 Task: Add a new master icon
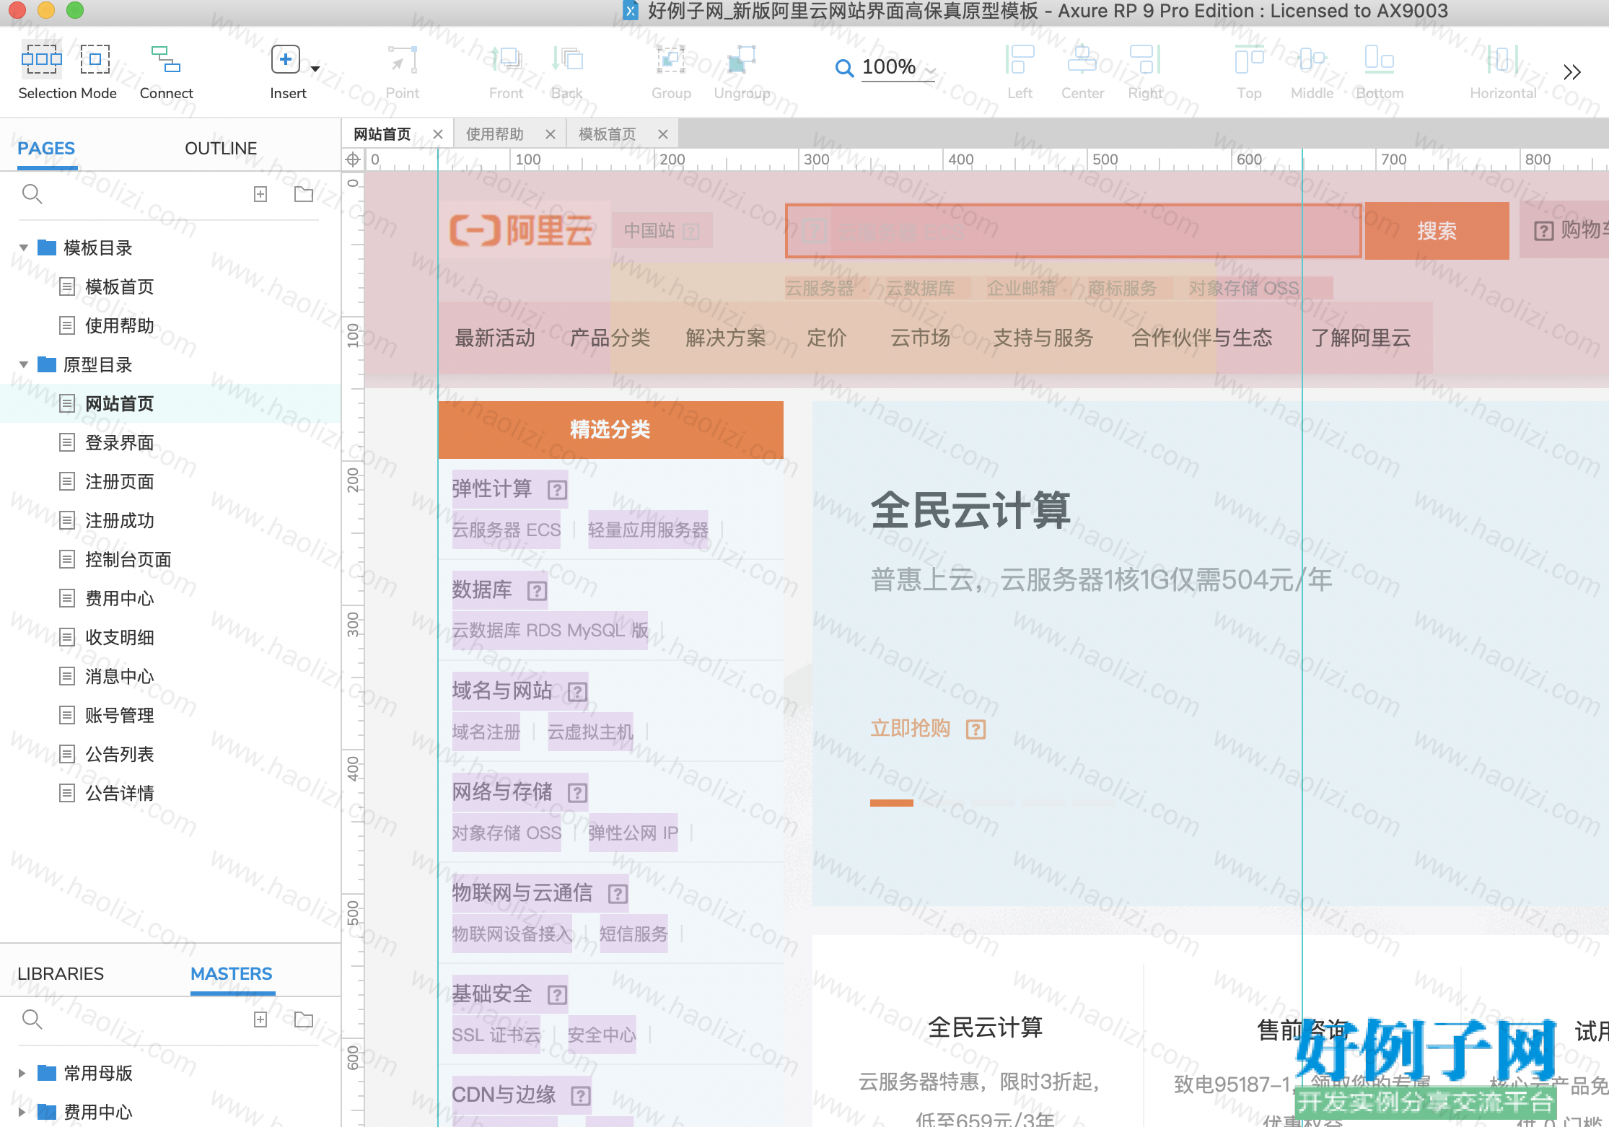pyautogui.click(x=260, y=1019)
